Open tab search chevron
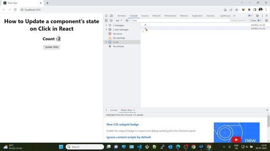This screenshot has height=151, width=270. pyautogui.click(x=242, y=3)
